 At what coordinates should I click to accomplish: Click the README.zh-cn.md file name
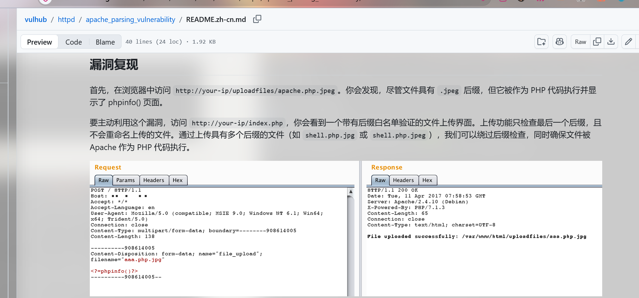click(x=216, y=20)
